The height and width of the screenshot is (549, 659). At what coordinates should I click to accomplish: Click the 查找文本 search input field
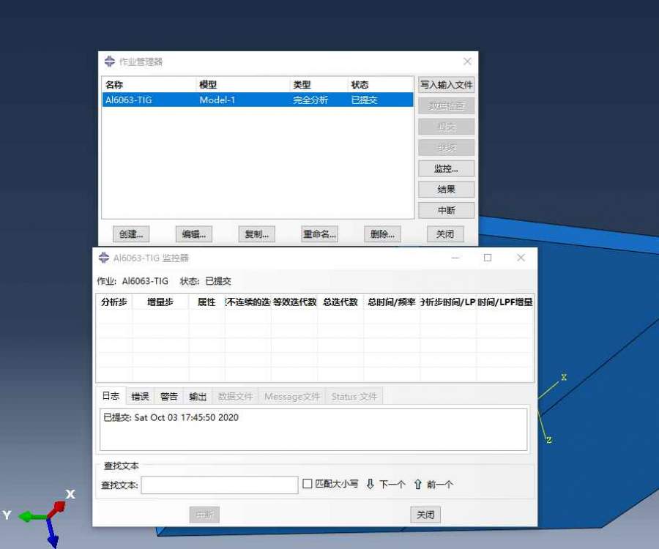click(x=220, y=485)
